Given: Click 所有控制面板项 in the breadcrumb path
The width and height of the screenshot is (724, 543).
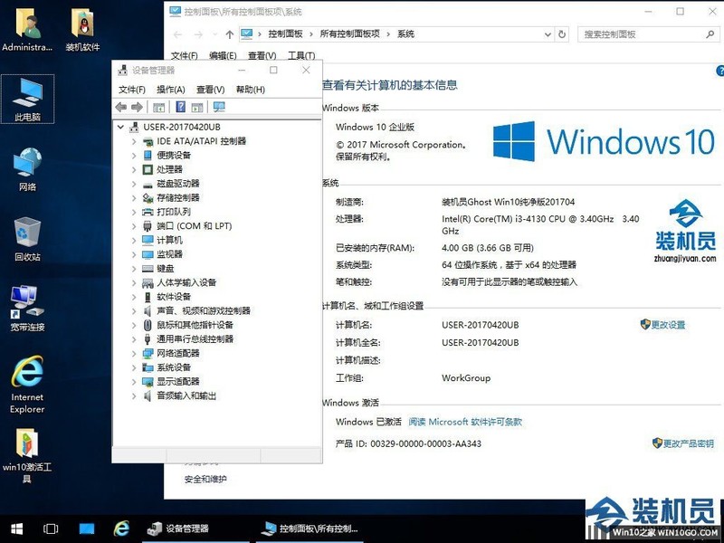Looking at the screenshot, I should point(350,34).
